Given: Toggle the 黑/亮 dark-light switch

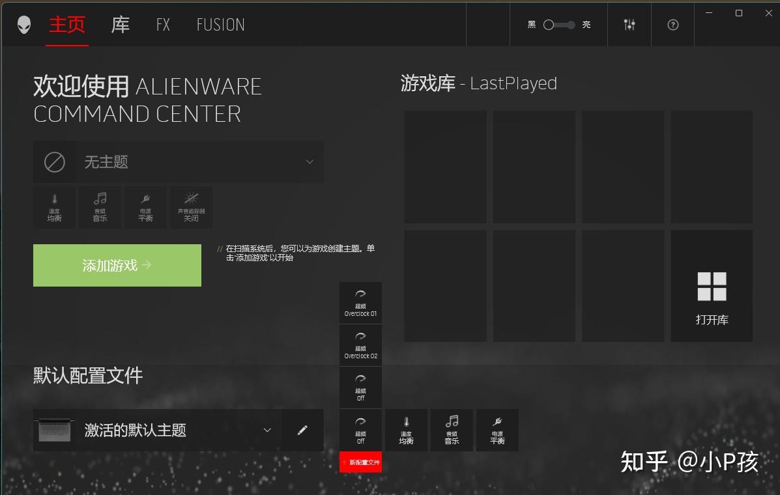Looking at the screenshot, I should tap(559, 25).
